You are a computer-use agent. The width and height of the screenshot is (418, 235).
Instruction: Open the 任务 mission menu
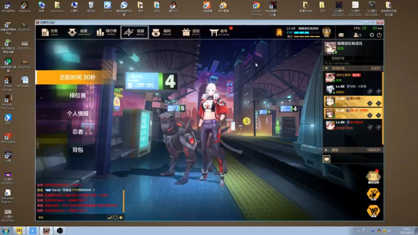50,32
